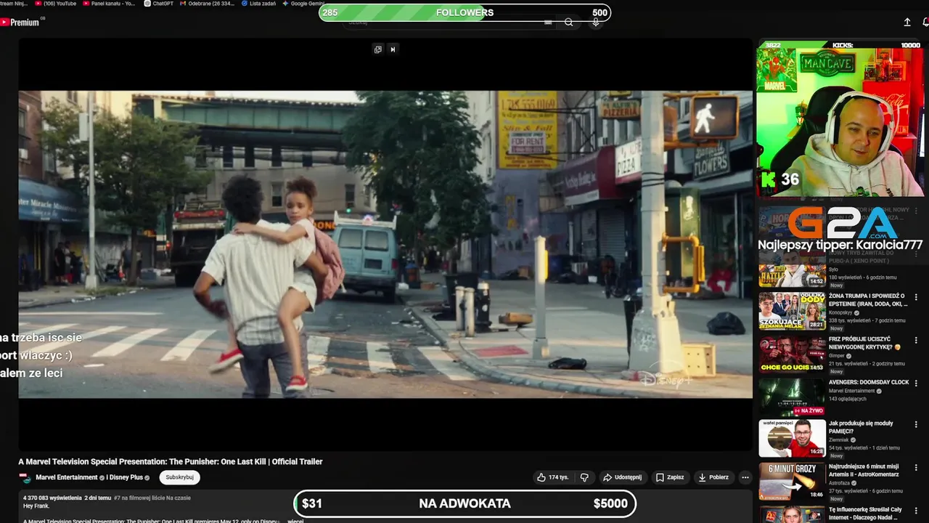The image size is (929, 523).
Task: Click the Astrofaza channel name
Action: pos(840,482)
